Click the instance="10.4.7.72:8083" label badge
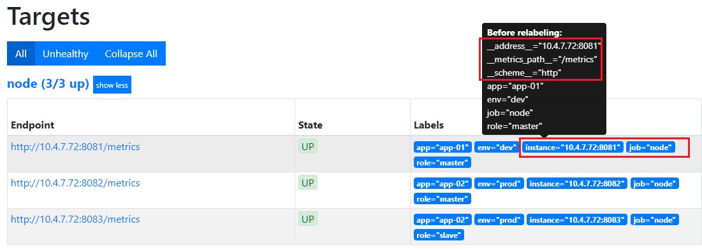This screenshot has width=702, height=250. [x=578, y=219]
